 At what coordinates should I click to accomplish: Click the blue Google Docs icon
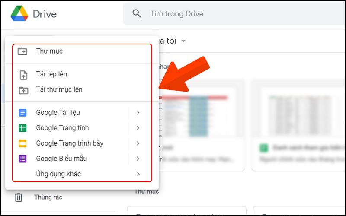22,113
